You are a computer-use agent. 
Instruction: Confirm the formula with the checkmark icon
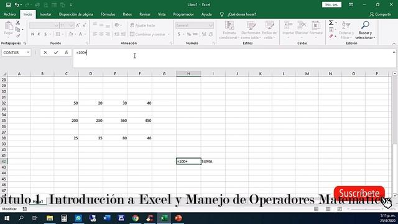(56, 52)
